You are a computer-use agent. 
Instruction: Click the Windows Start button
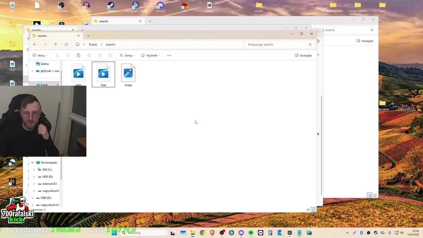click(114, 233)
